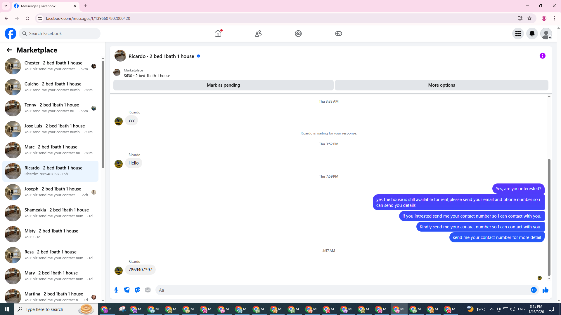
Task: Mark the listing as pending
Action: pyautogui.click(x=223, y=85)
